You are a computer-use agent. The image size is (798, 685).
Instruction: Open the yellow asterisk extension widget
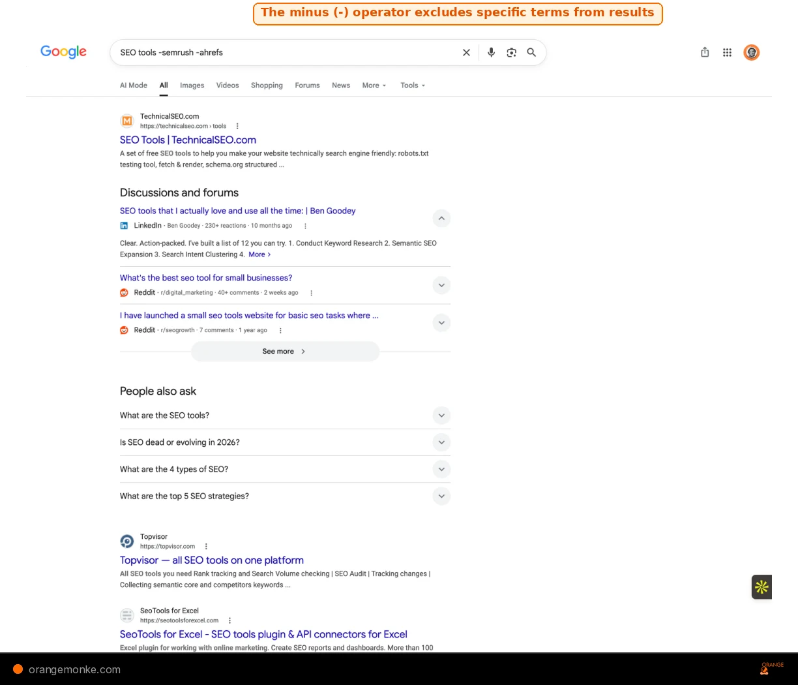pyautogui.click(x=761, y=587)
